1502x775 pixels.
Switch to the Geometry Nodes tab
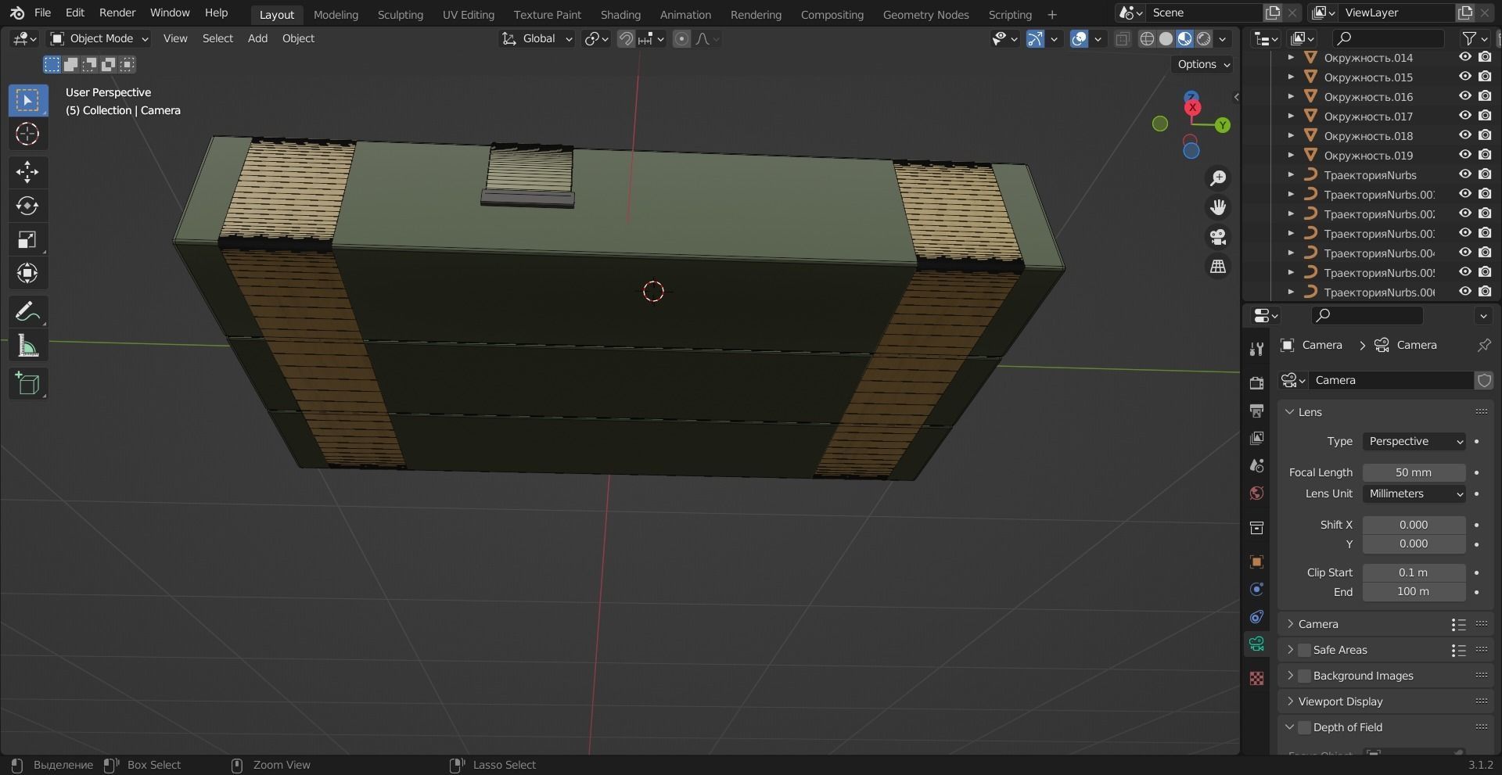click(925, 14)
